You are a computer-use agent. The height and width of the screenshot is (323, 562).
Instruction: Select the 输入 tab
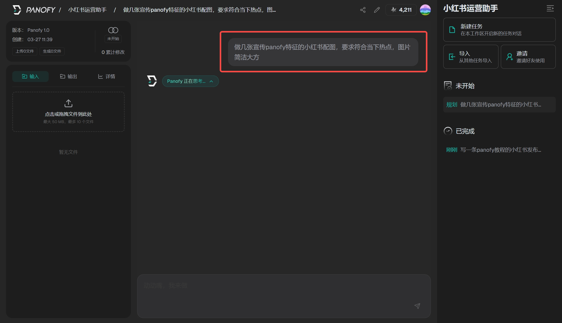tap(30, 76)
